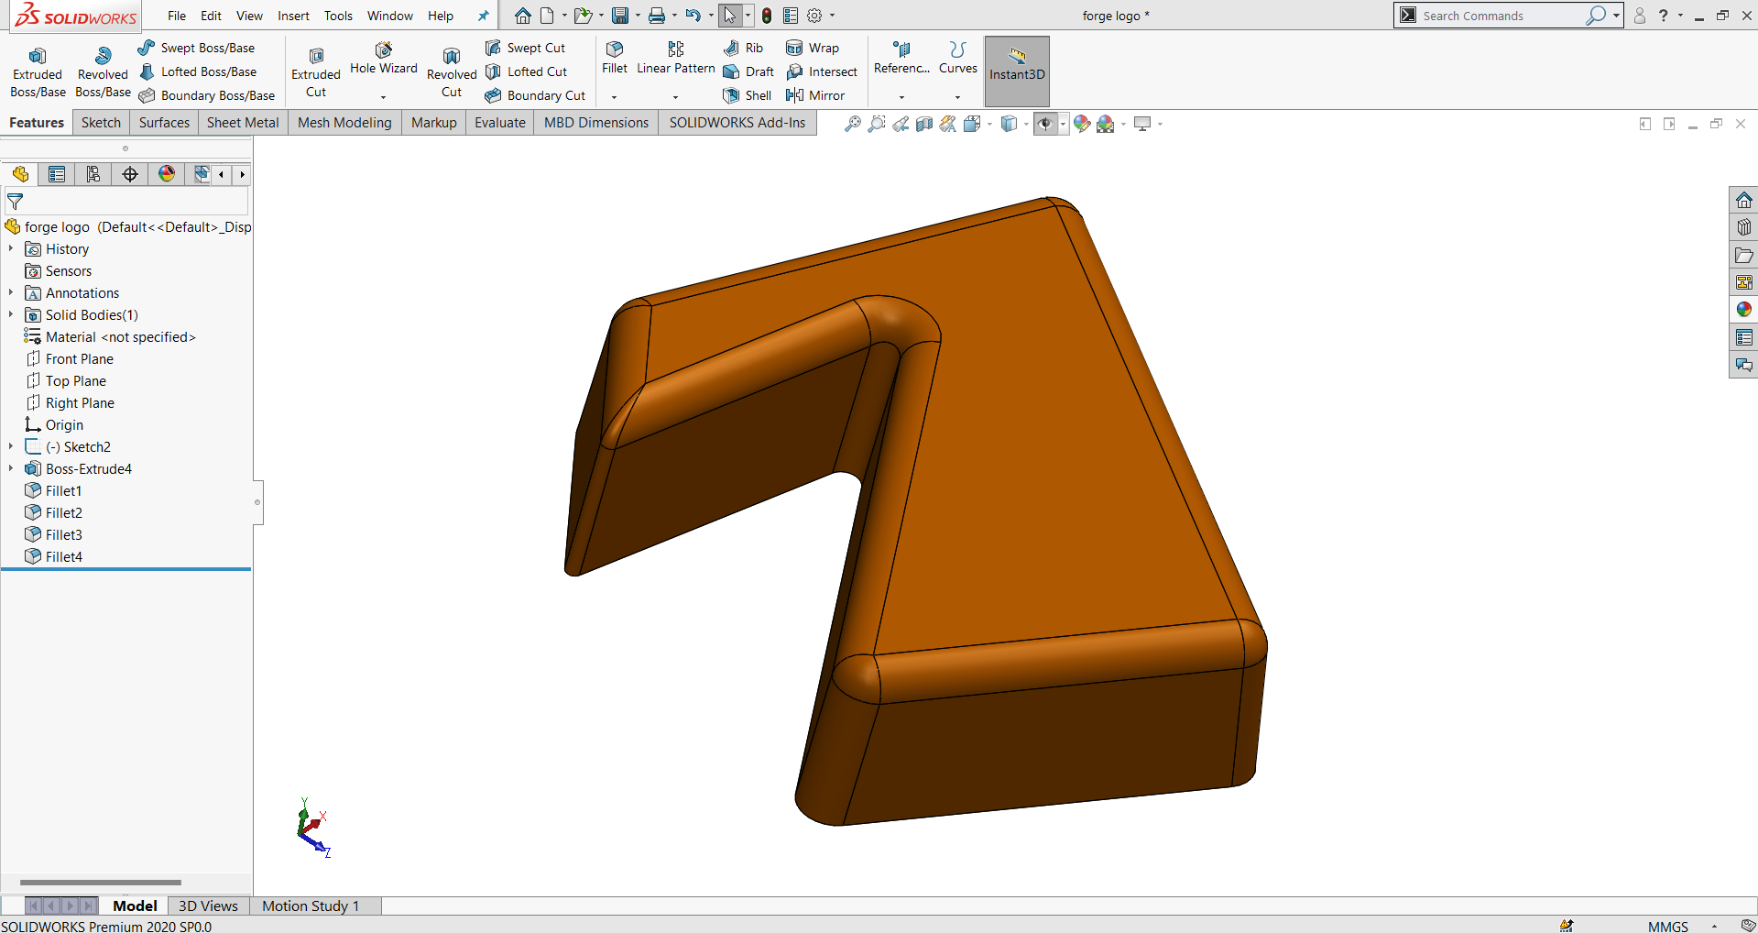The width and height of the screenshot is (1758, 933).
Task: Select Material <not specified> item
Action: click(x=120, y=336)
